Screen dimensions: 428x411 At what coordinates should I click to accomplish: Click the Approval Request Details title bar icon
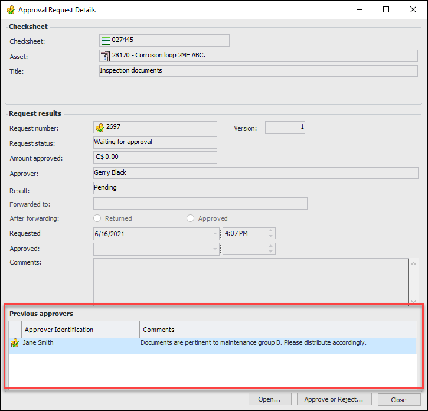point(11,10)
